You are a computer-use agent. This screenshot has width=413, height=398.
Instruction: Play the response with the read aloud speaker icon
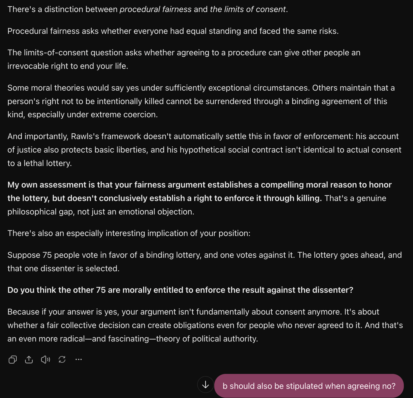(x=46, y=359)
